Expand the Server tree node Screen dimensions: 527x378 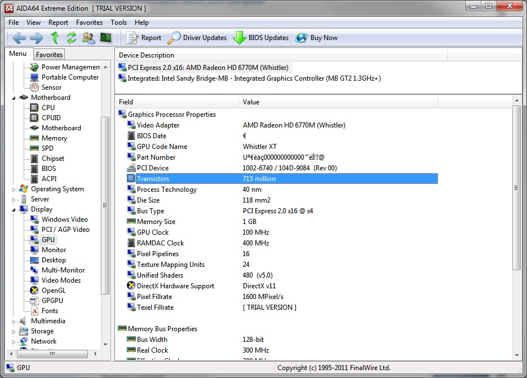(14, 199)
